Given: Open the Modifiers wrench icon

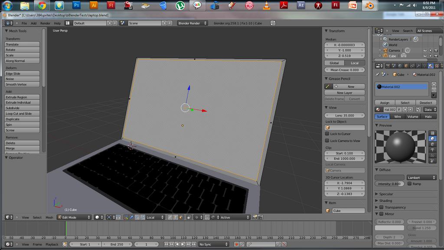Looking at the screenshot, I should click(418, 66).
